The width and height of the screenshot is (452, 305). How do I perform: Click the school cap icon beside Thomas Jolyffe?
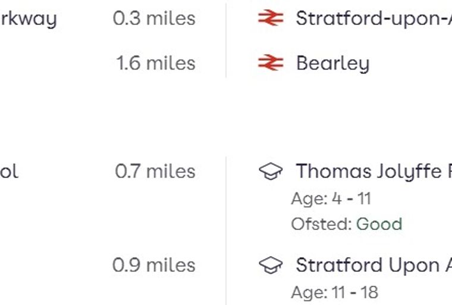point(271,171)
